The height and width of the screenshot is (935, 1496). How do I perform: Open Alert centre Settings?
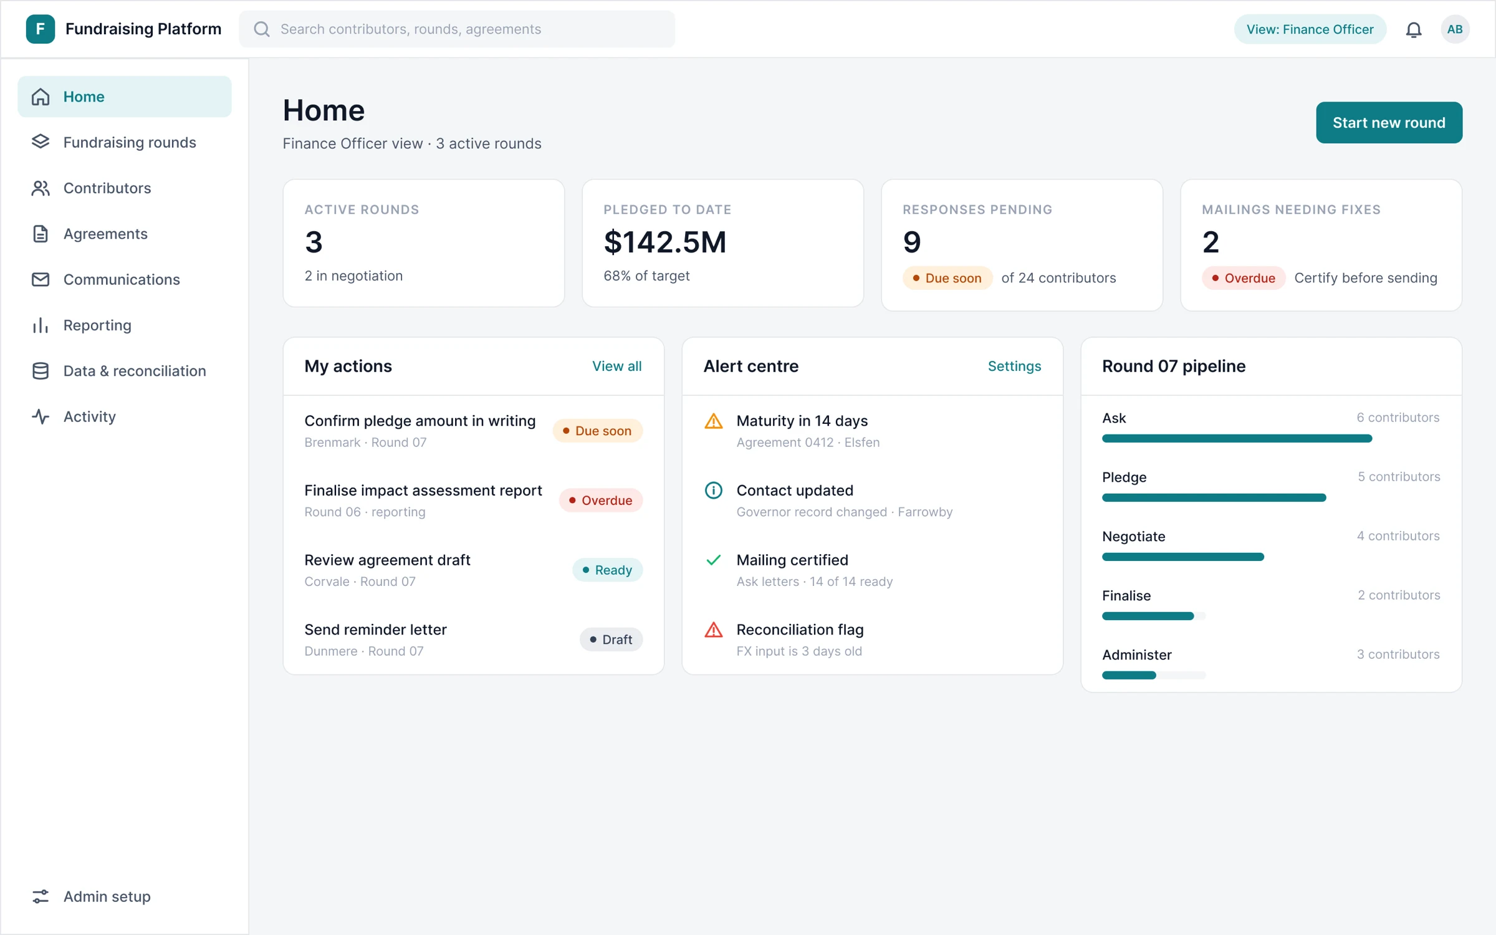1014,366
